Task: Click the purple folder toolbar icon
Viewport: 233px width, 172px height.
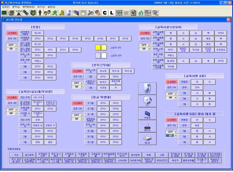Action: [76, 13]
